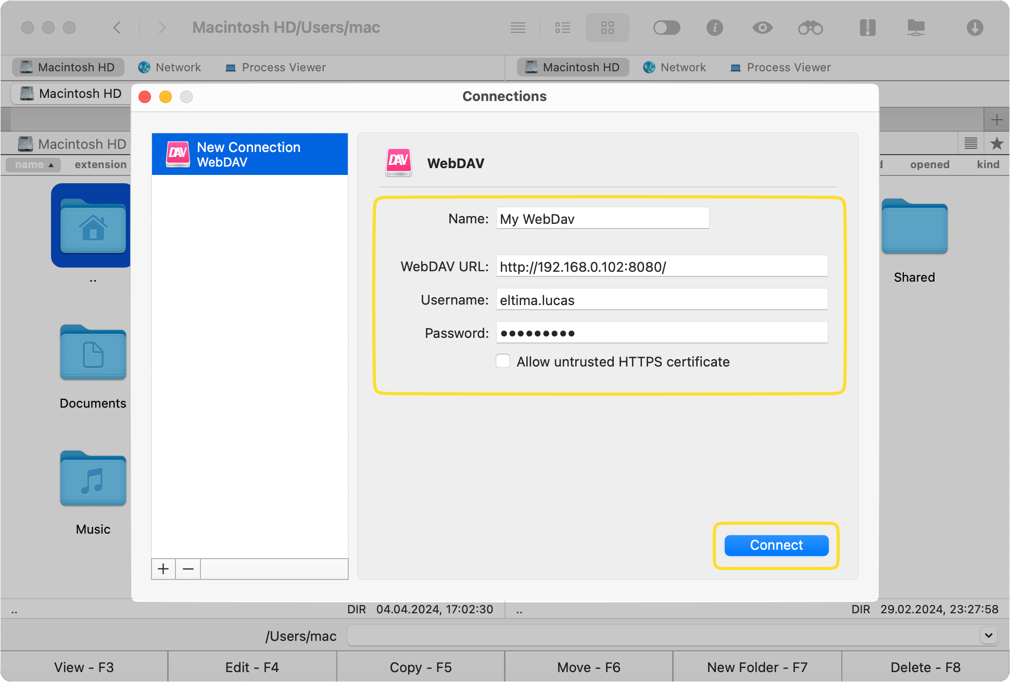Click the add new connection plus button

click(x=163, y=570)
